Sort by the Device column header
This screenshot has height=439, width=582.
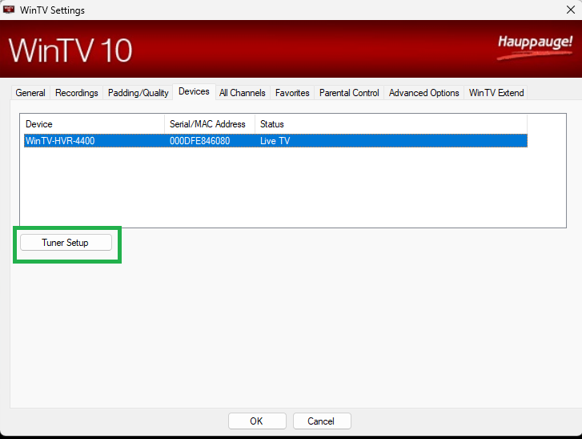tap(92, 124)
